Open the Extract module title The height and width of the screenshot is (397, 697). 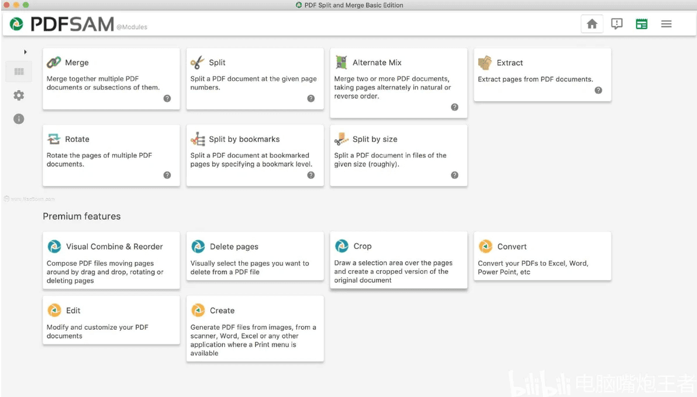tap(509, 63)
